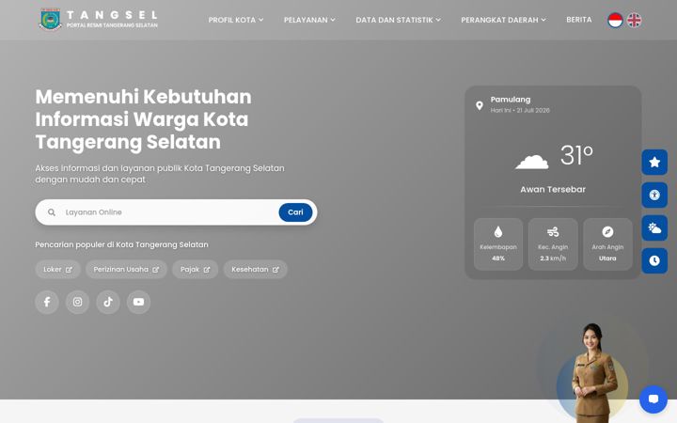
Task: Click the location pin icon near Pamulang
Action: tap(480, 105)
